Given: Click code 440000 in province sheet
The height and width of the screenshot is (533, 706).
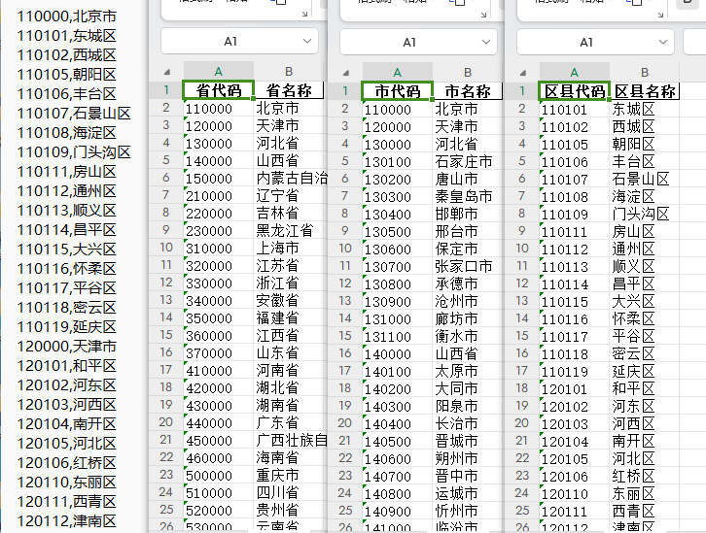Looking at the screenshot, I should 219,423.
